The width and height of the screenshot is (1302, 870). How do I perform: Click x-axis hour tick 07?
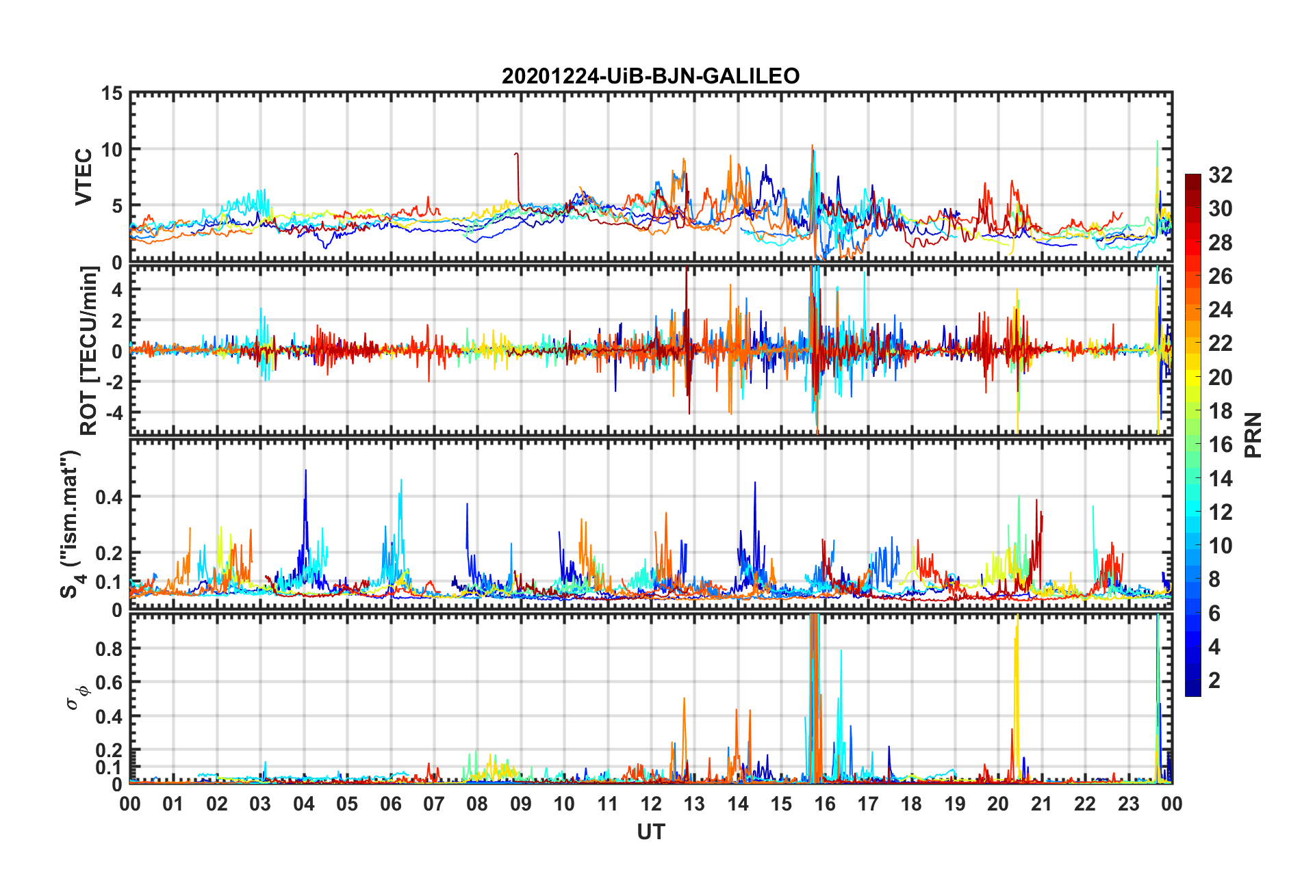[434, 803]
